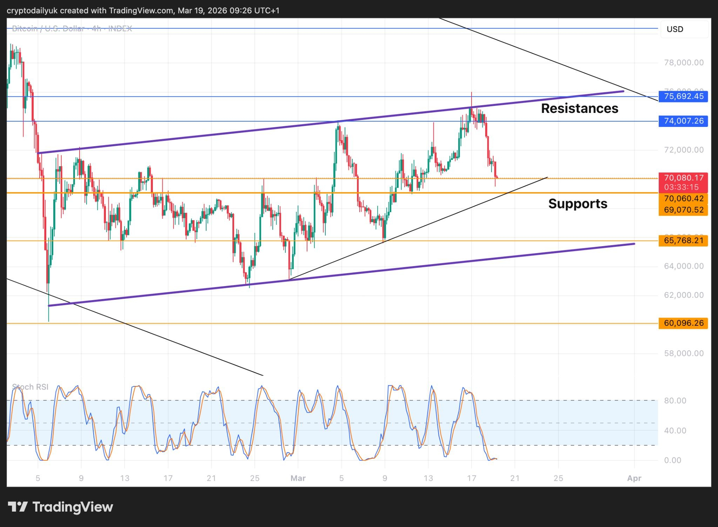718x527 pixels.
Task: Click the 80.00 Stoch RSI axis label
Action: point(675,400)
